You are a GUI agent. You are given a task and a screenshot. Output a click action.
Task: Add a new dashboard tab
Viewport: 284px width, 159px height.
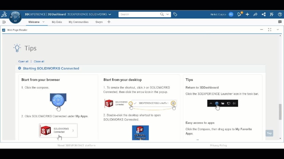point(109,22)
